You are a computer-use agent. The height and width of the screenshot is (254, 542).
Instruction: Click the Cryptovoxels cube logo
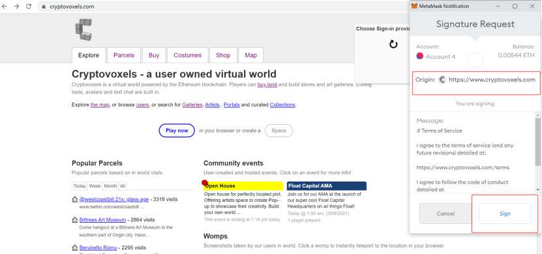tap(83, 30)
